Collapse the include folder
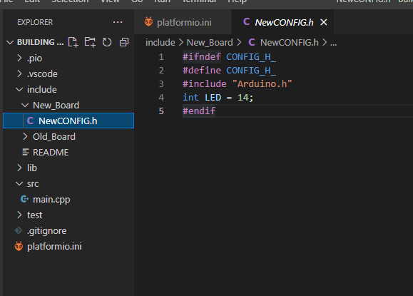This screenshot has height=296, width=413. 19,90
